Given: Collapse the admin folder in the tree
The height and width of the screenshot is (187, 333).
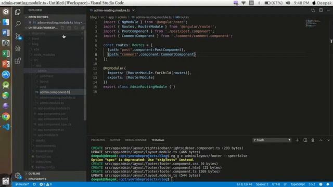Looking at the screenshot, I should (x=43, y=71).
